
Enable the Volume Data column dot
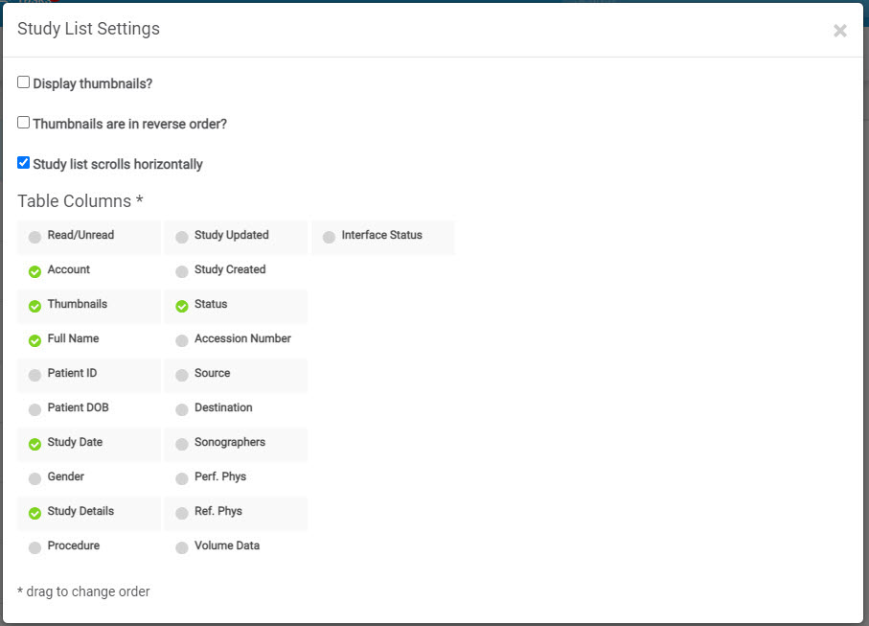click(x=182, y=547)
